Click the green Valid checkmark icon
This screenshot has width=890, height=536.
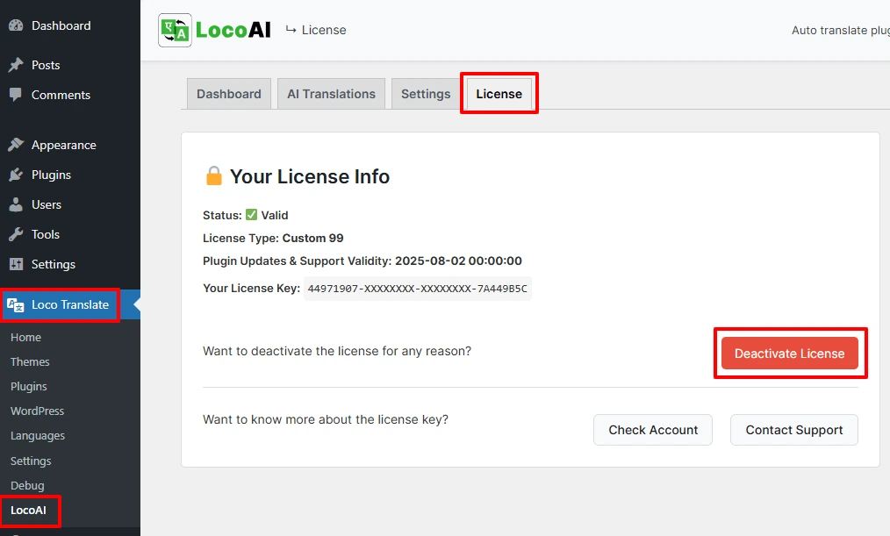click(x=251, y=215)
